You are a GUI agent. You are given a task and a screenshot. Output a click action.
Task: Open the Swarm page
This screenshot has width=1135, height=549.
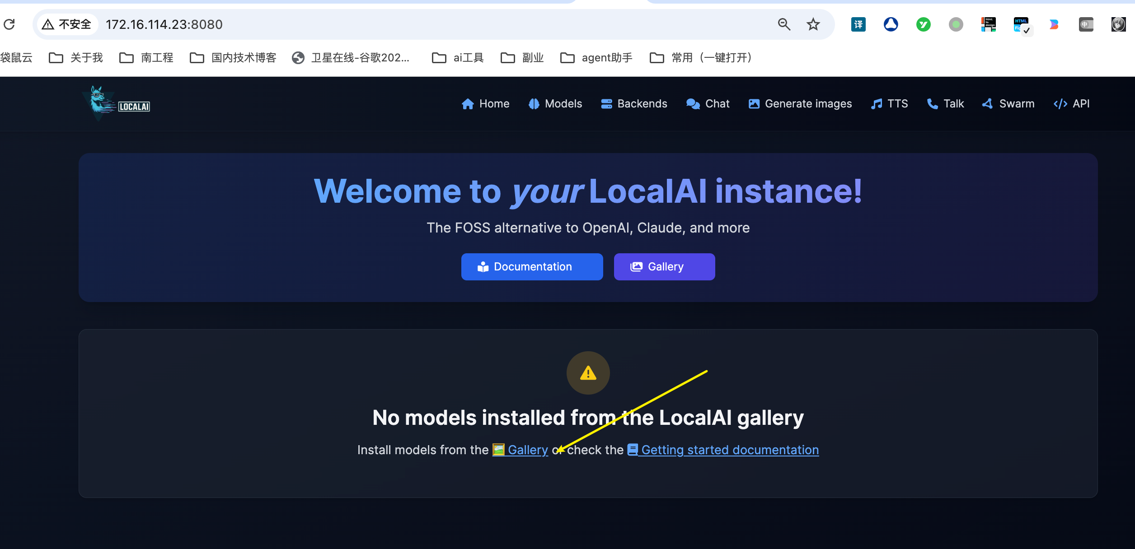pyautogui.click(x=1008, y=104)
